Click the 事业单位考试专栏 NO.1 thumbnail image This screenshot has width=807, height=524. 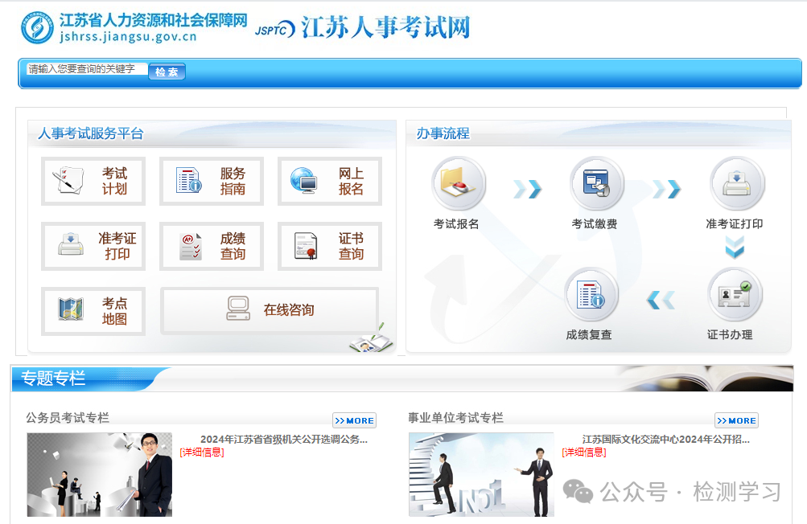click(x=480, y=474)
